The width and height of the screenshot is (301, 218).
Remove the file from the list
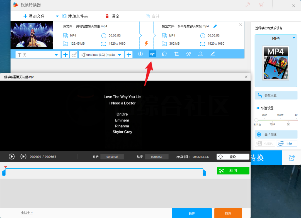[241, 25]
